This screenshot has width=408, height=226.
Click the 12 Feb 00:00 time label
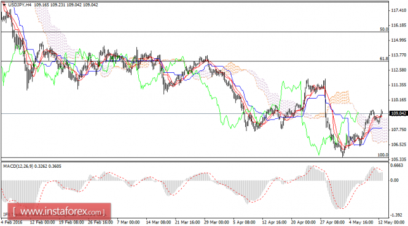pos(42,222)
